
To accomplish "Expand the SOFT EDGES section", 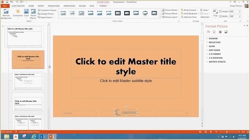I will pyautogui.click(x=214, y=50).
